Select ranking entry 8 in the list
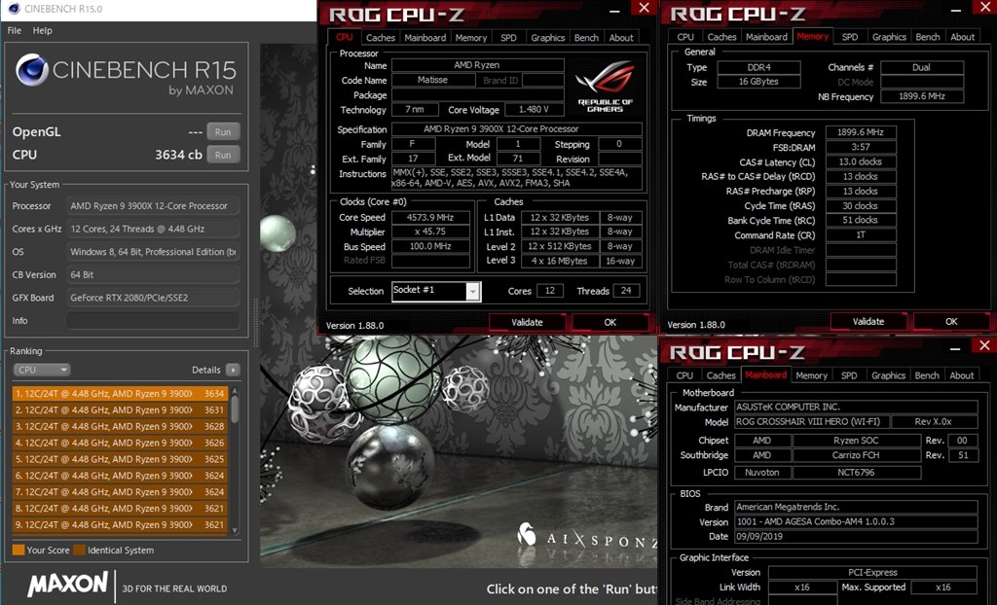Image resolution: width=997 pixels, height=605 pixels. pos(120,509)
